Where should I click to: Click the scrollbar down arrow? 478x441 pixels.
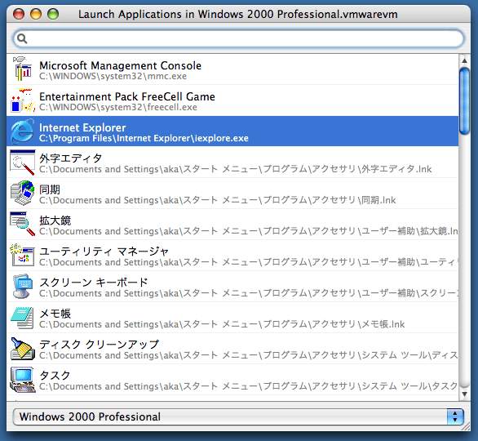[x=464, y=394]
